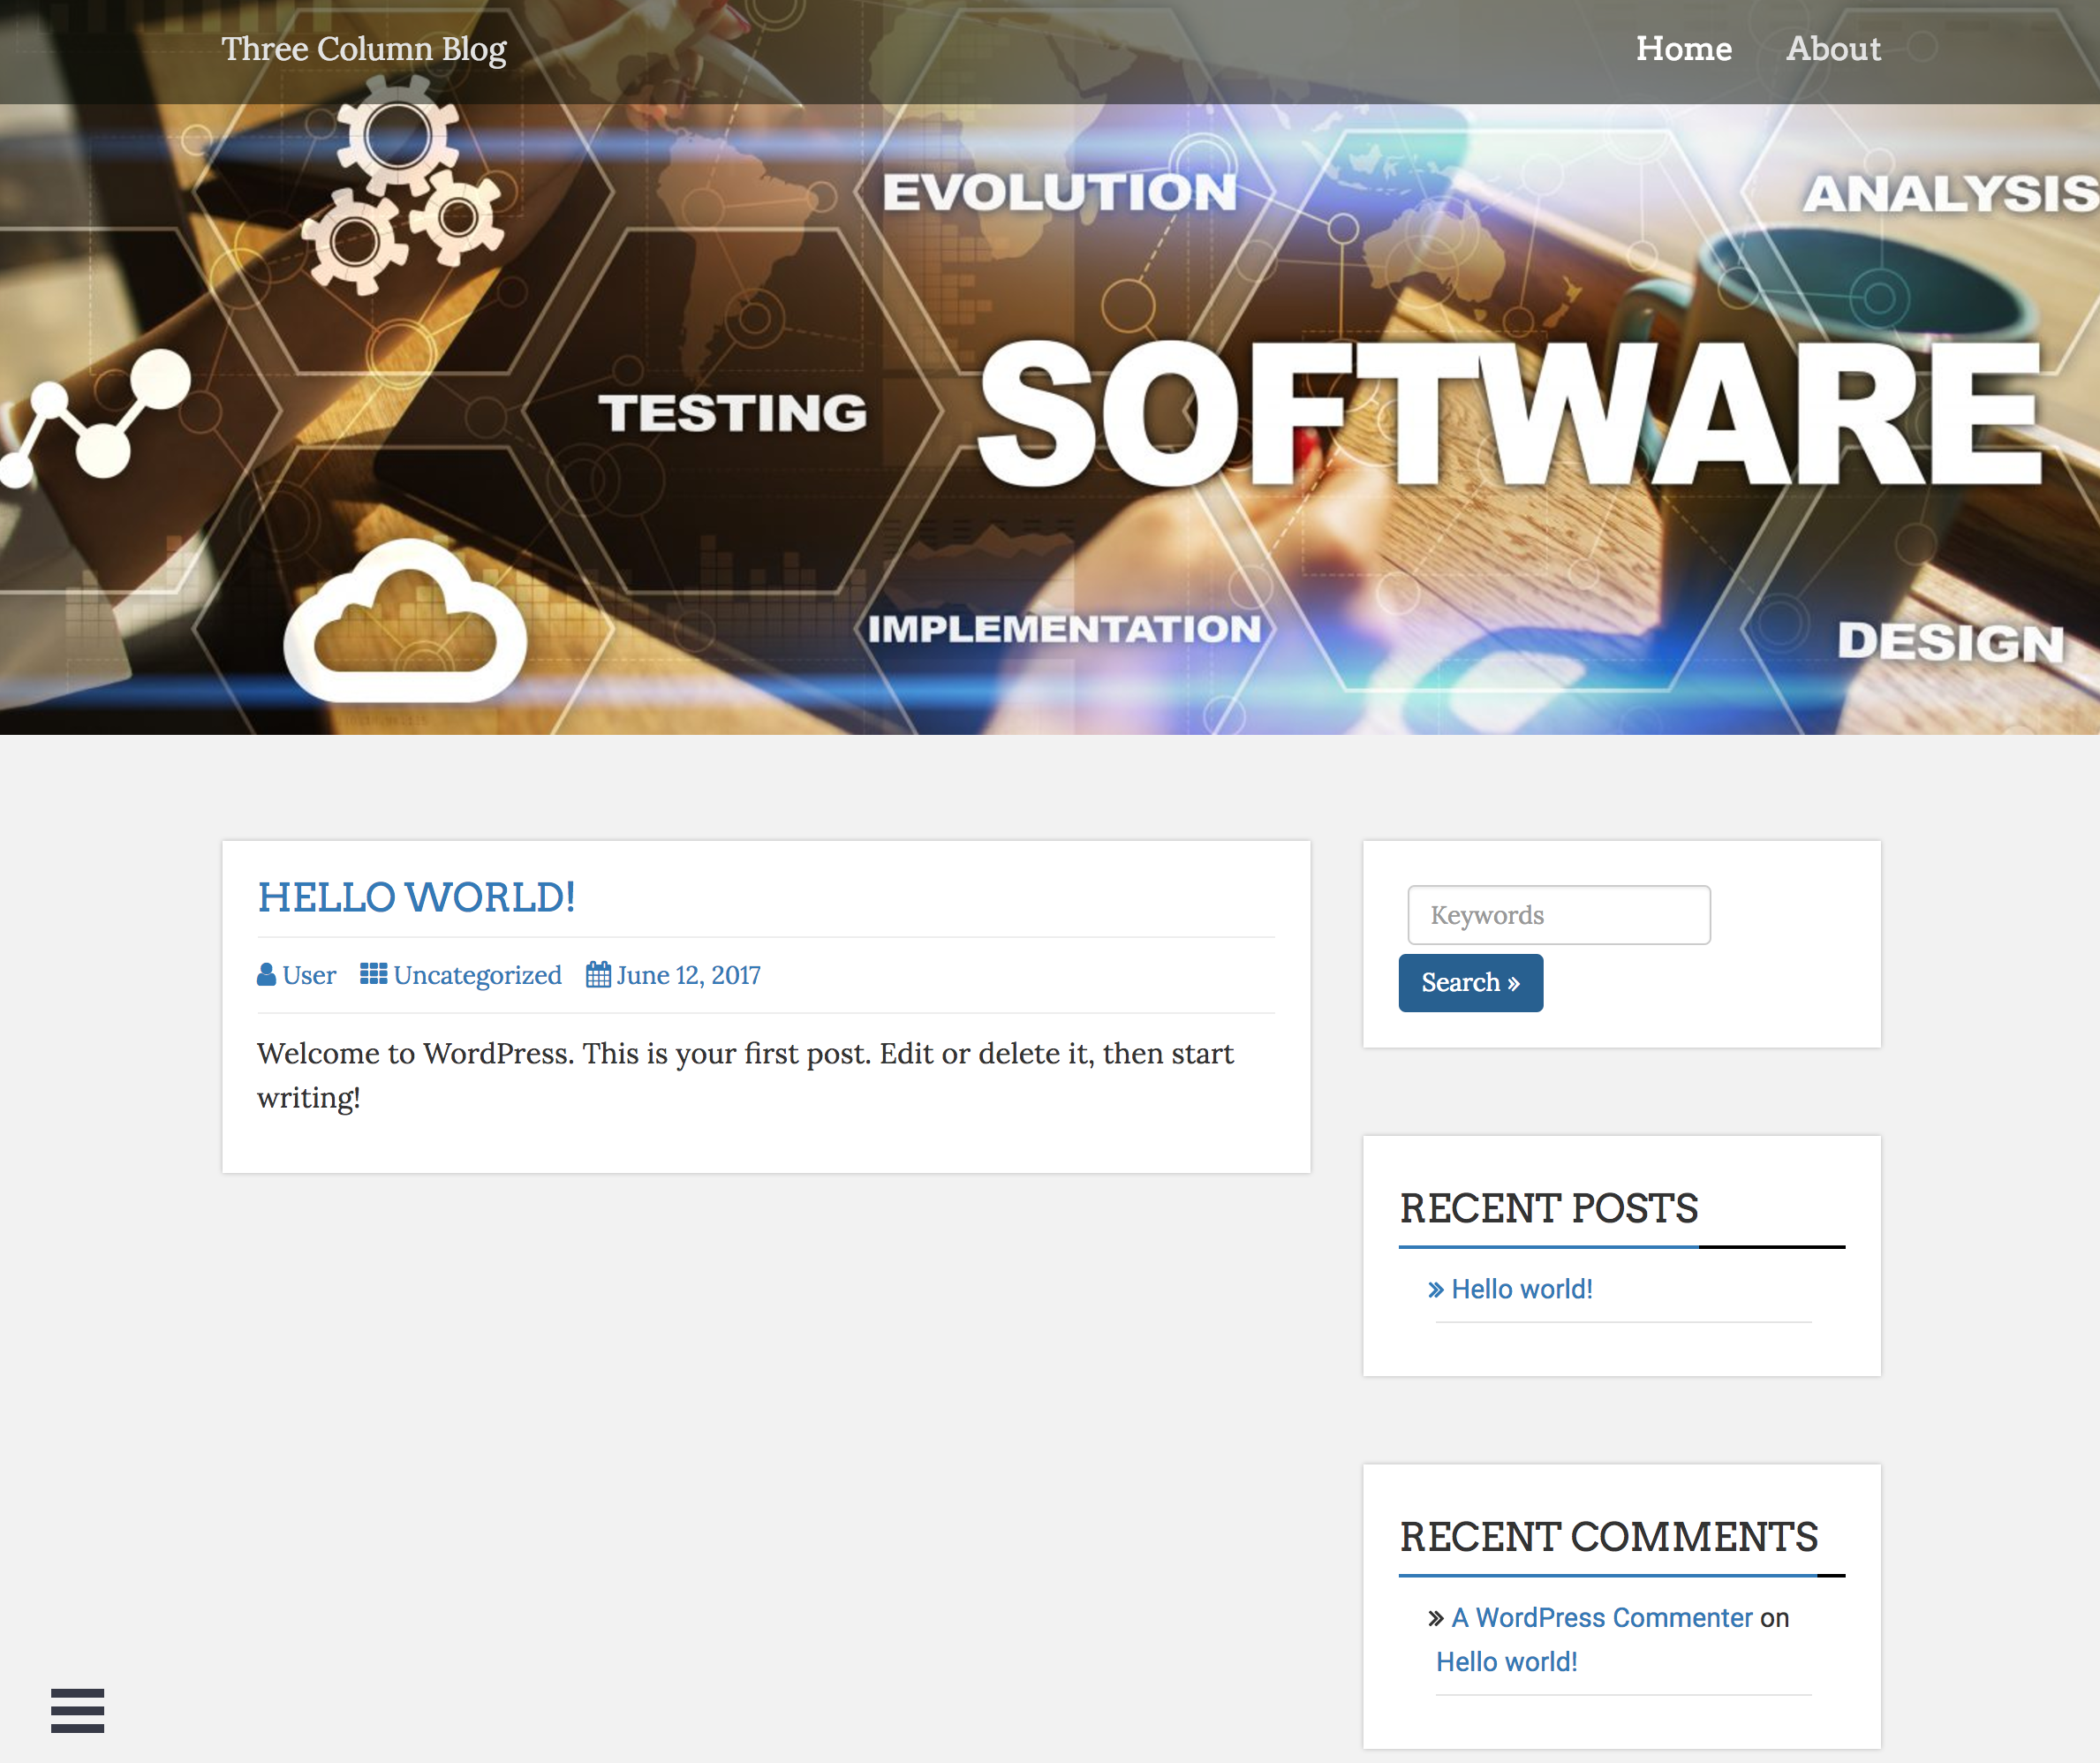This screenshot has width=2100, height=1763.
Task: Open the User author link
Action: [309, 975]
